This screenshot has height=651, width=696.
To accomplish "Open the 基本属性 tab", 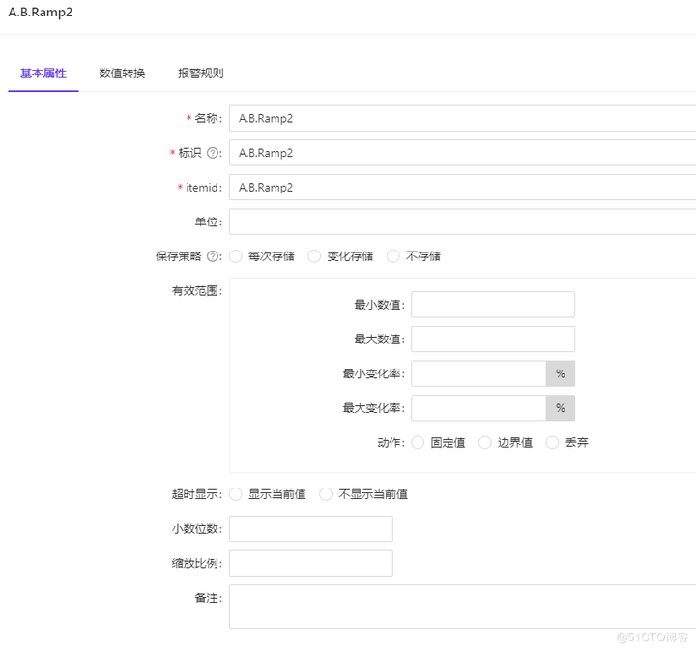I will [x=43, y=74].
